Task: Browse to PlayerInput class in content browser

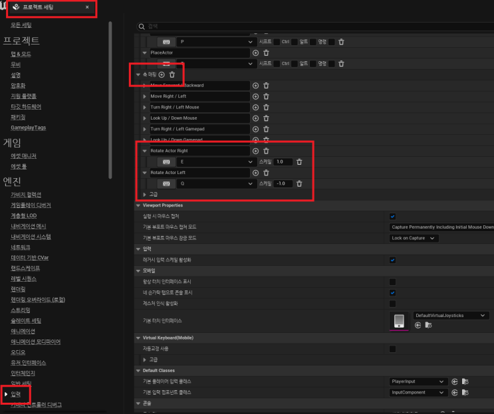Action: tap(465, 382)
